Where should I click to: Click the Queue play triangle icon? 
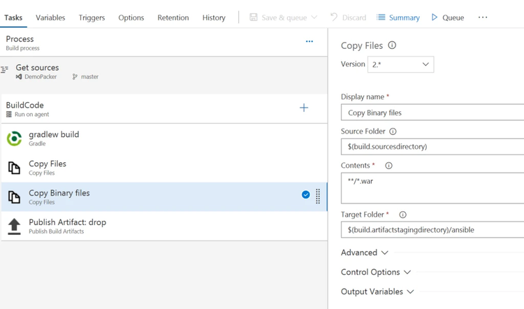click(434, 17)
